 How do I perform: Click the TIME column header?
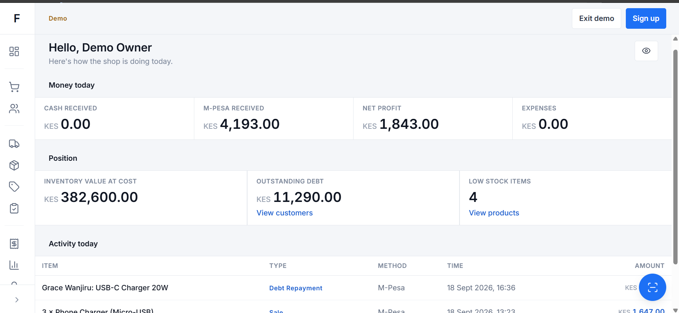(455, 266)
